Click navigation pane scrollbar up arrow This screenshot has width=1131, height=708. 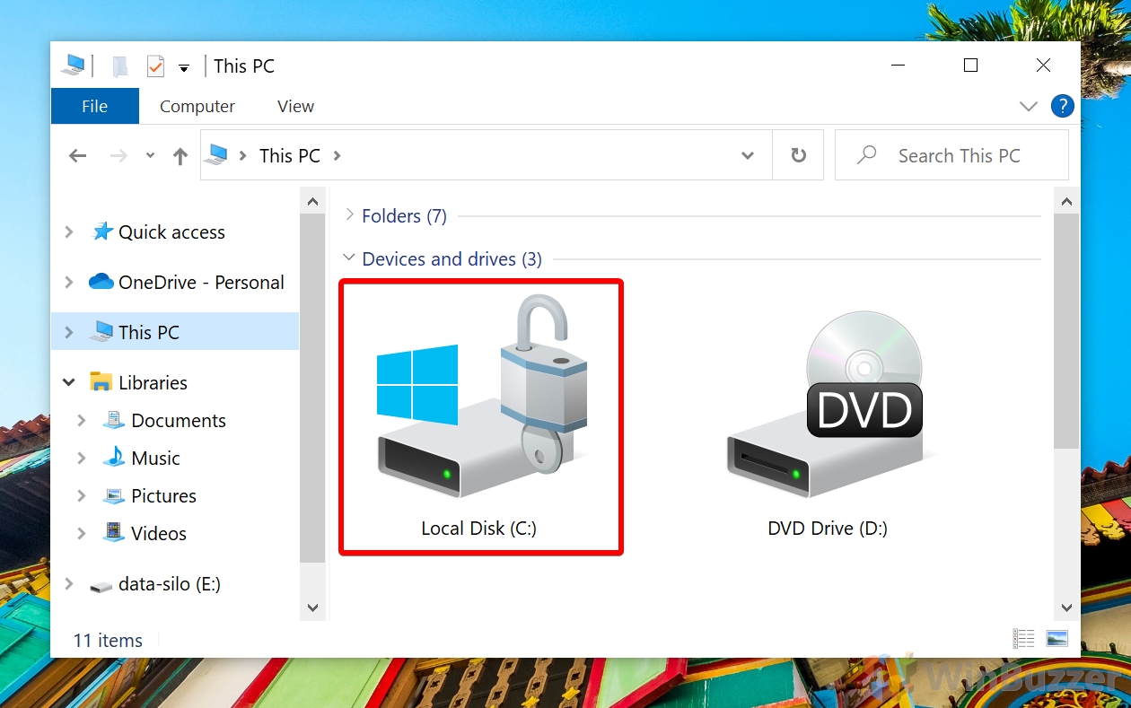tap(312, 202)
